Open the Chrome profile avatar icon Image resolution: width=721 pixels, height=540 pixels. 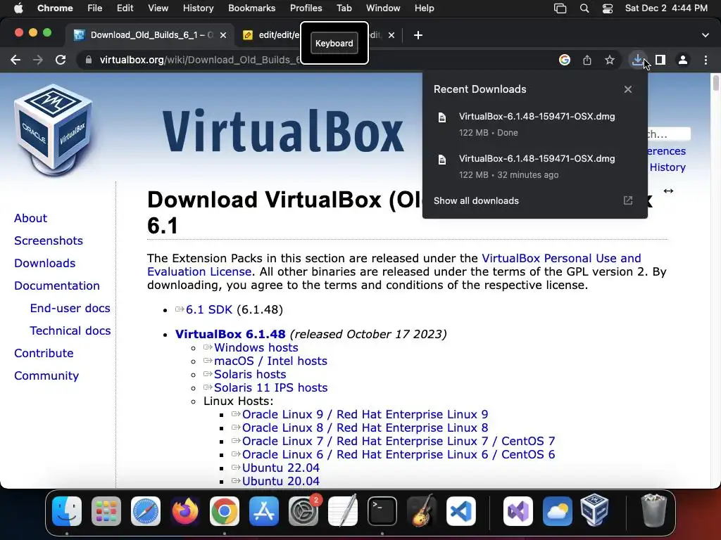pyautogui.click(x=683, y=60)
